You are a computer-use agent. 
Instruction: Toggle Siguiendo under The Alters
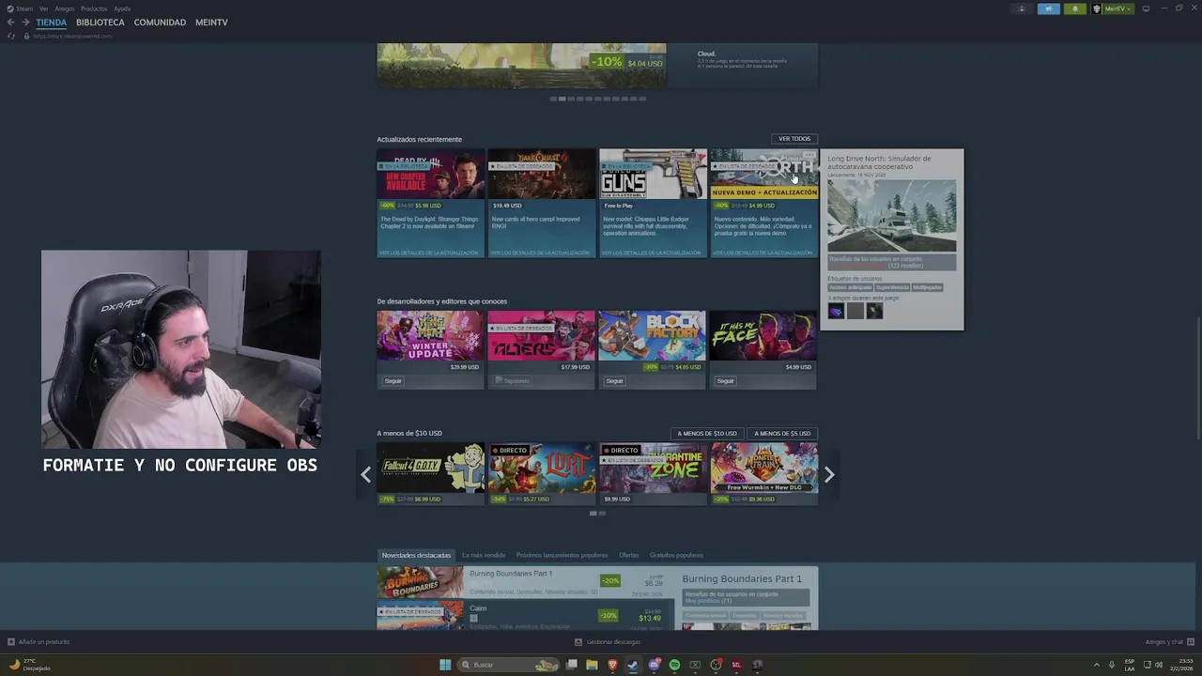pyautogui.click(x=513, y=381)
